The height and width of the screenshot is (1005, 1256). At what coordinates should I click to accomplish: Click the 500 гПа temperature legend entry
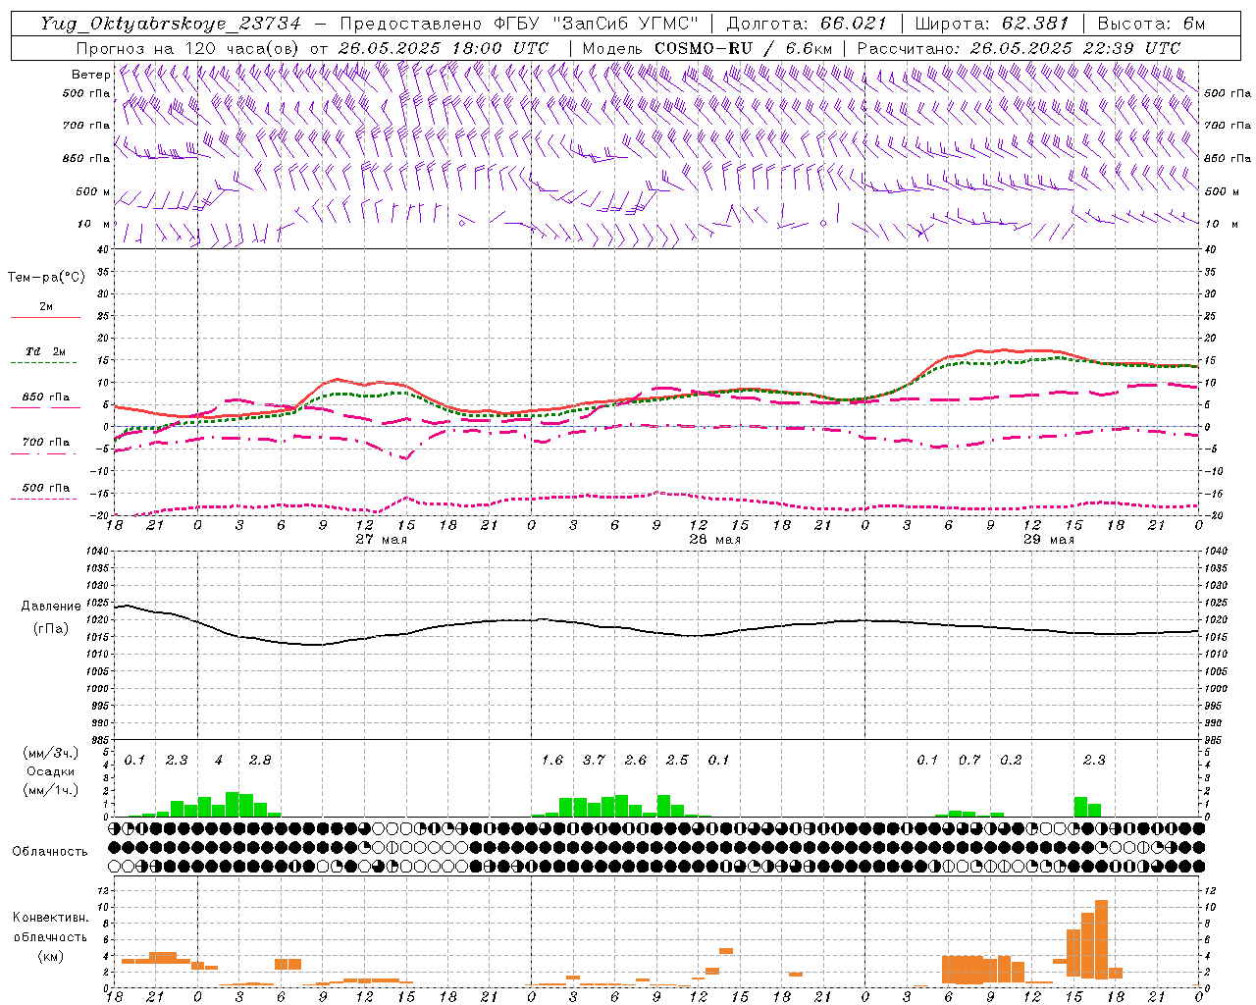tap(46, 488)
